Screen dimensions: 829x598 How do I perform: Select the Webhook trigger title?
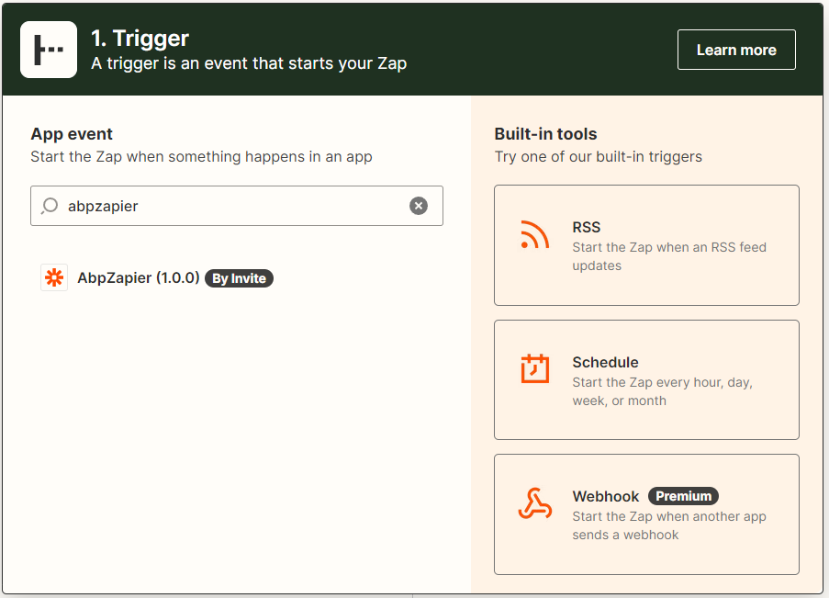[x=606, y=496]
